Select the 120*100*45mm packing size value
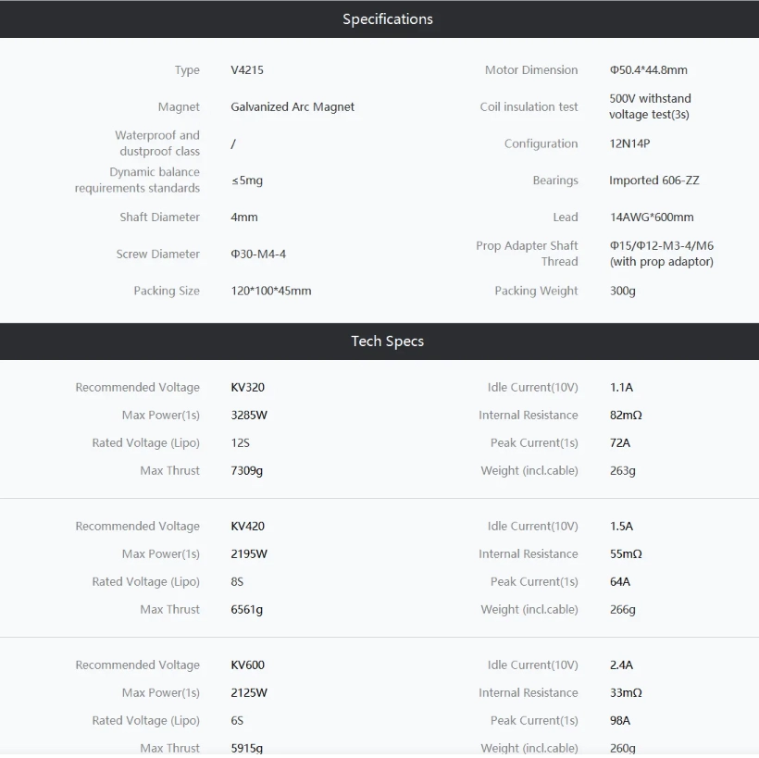 pyautogui.click(x=271, y=291)
